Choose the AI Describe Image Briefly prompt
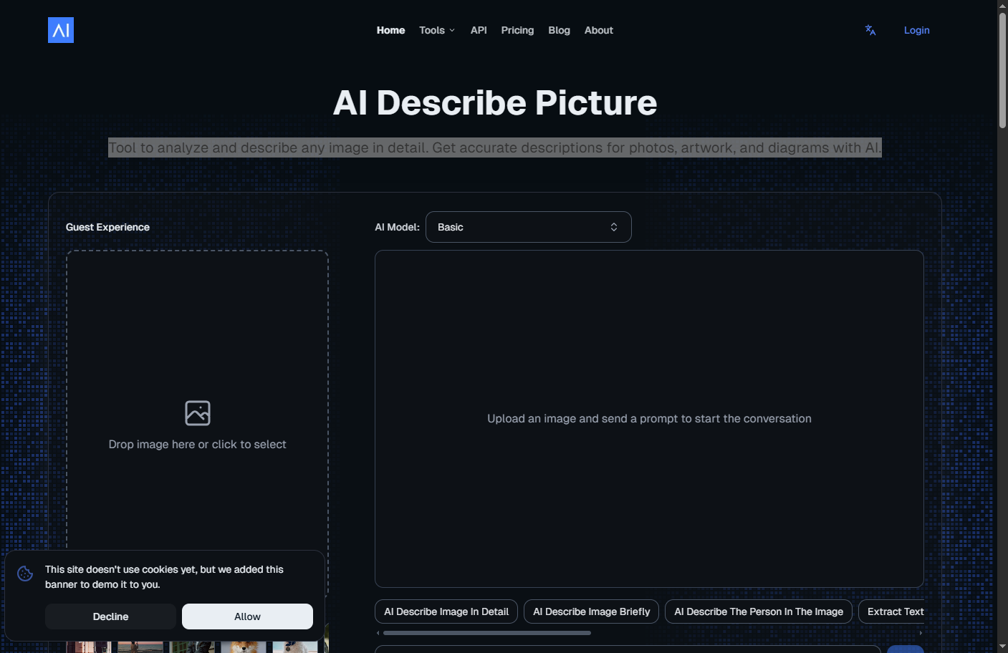The height and width of the screenshot is (653, 1008). (591, 611)
